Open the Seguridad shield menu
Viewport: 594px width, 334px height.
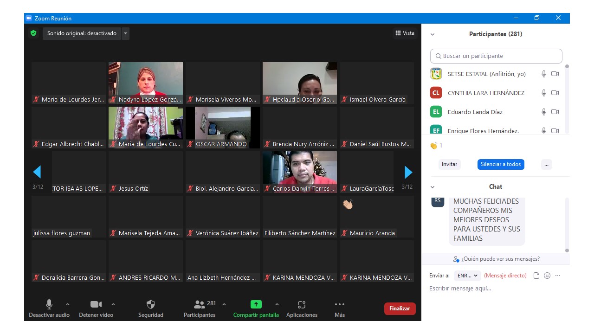click(151, 308)
